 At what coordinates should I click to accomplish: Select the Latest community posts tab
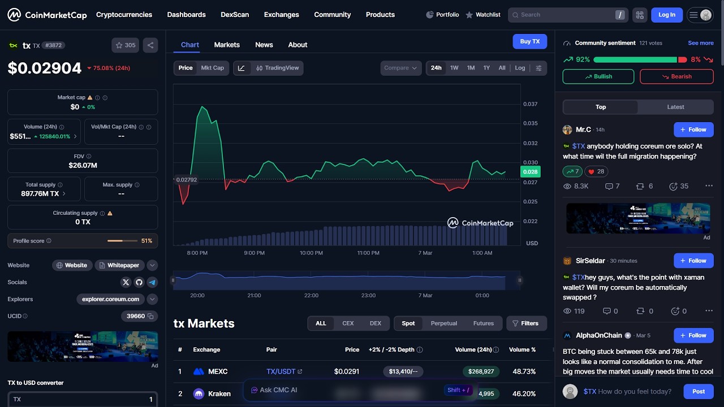(675, 107)
